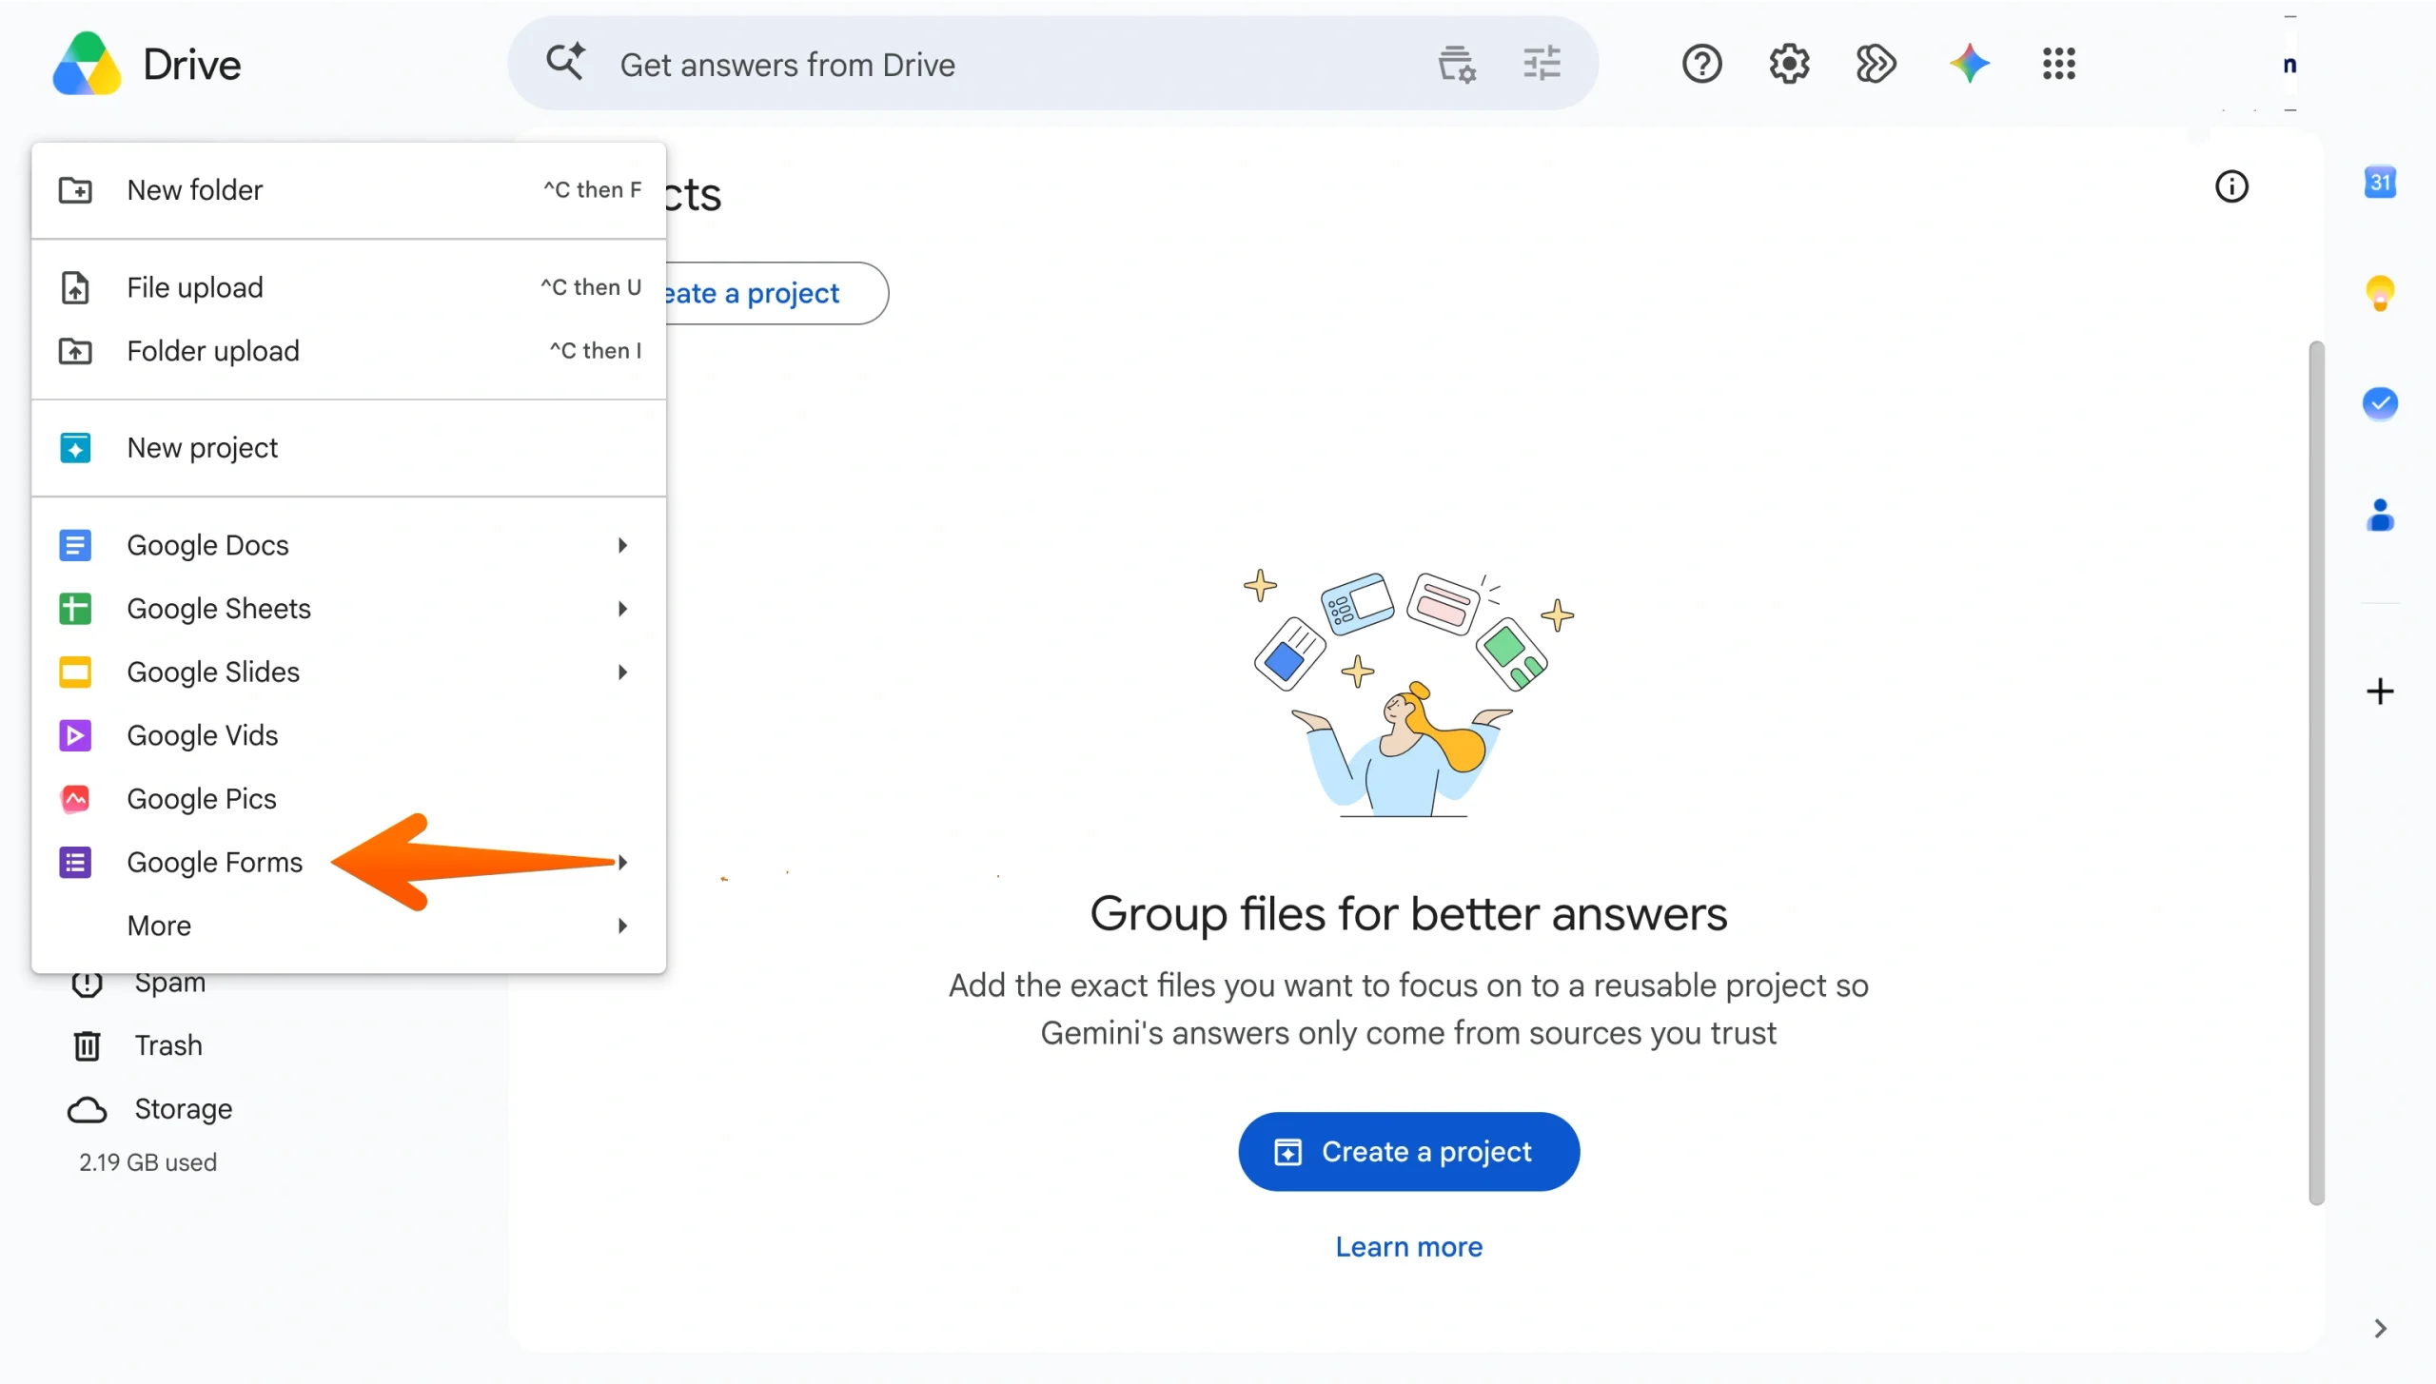Select File upload menu entry
This screenshot has width=2436, height=1384.
[x=348, y=287]
